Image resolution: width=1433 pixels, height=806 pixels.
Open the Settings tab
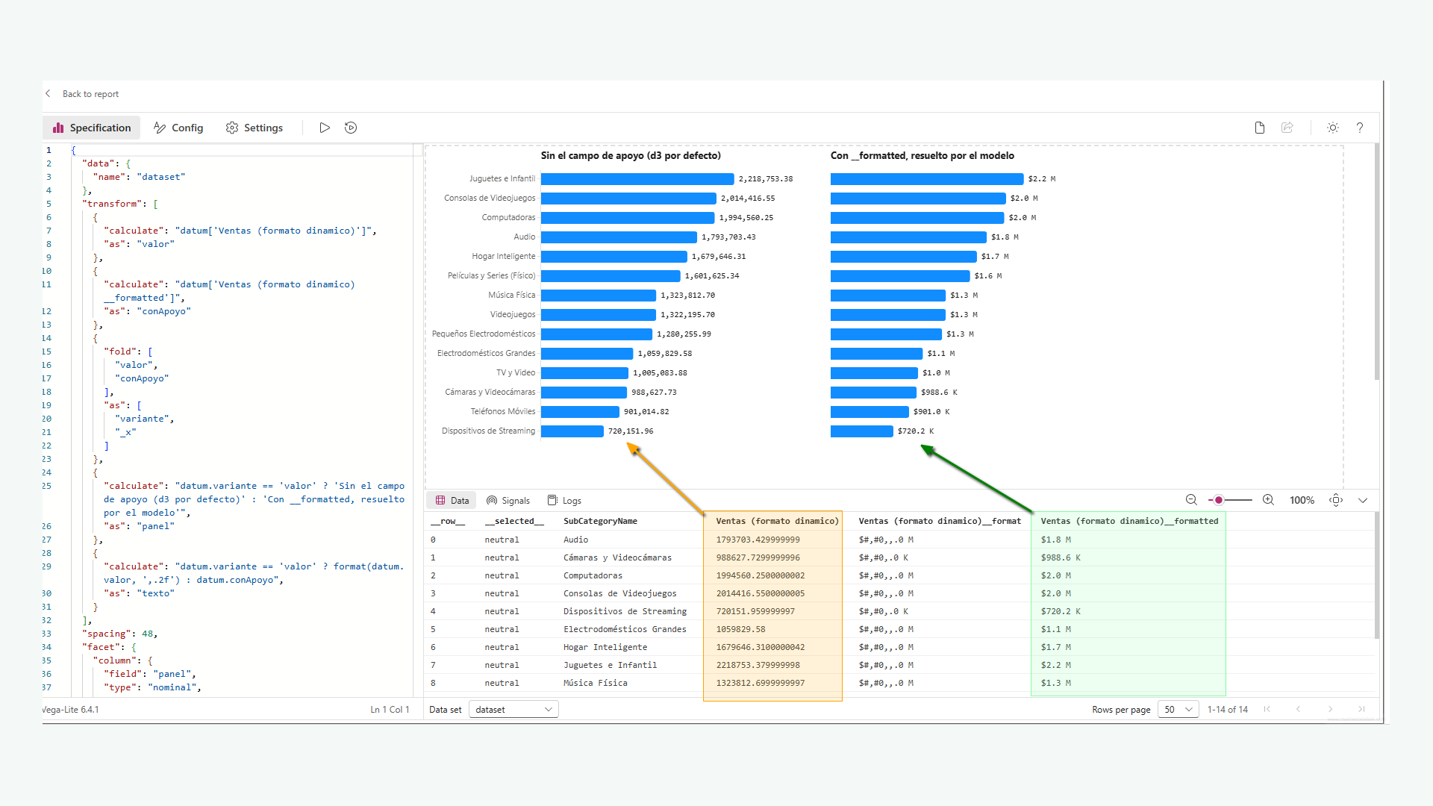coord(255,128)
